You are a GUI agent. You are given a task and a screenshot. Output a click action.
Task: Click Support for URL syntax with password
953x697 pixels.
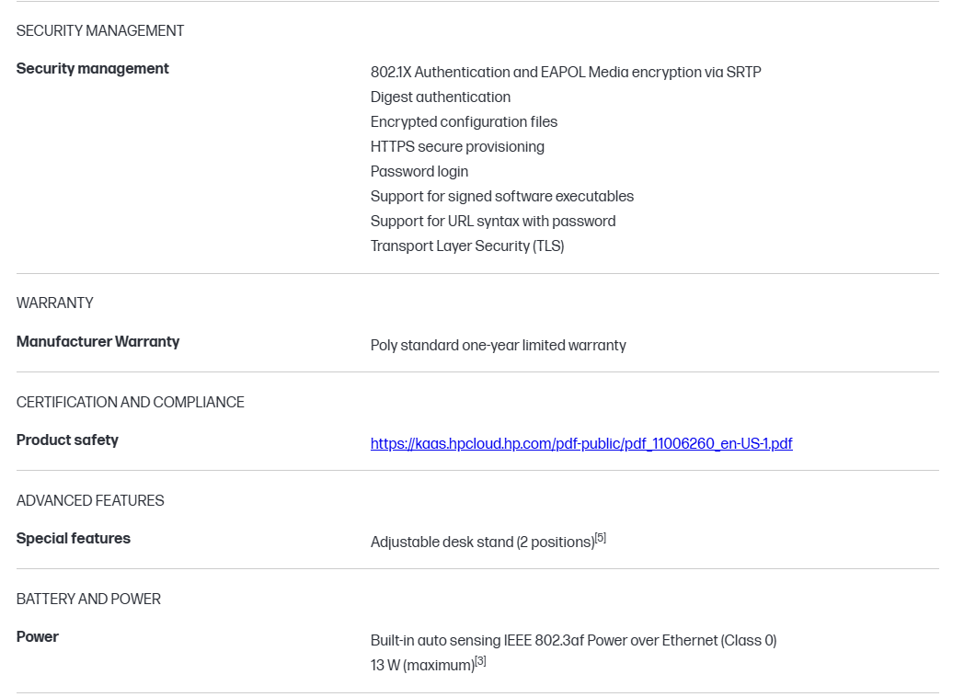click(492, 221)
